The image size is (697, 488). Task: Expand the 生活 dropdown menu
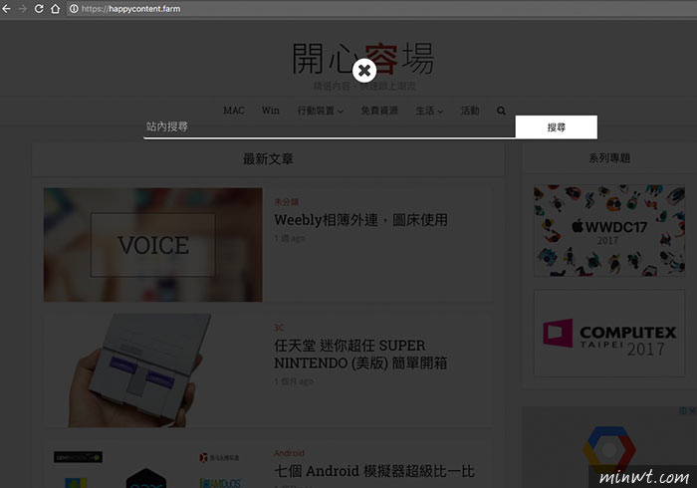(x=429, y=111)
